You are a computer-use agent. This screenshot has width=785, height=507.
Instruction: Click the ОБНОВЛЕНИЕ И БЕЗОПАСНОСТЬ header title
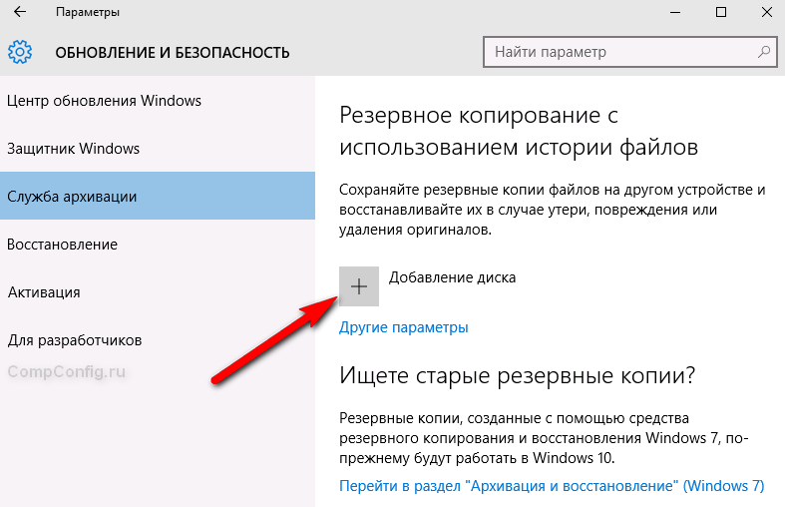click(x=173, y=52)
